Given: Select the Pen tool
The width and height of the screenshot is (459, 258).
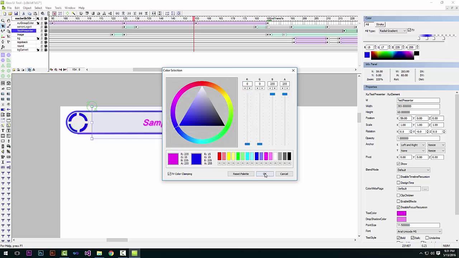Looking at the screenshot, I should coord(3,42).
